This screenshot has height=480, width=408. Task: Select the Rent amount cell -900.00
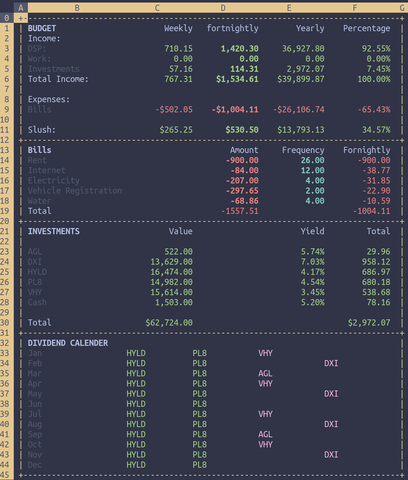(242, 160)
